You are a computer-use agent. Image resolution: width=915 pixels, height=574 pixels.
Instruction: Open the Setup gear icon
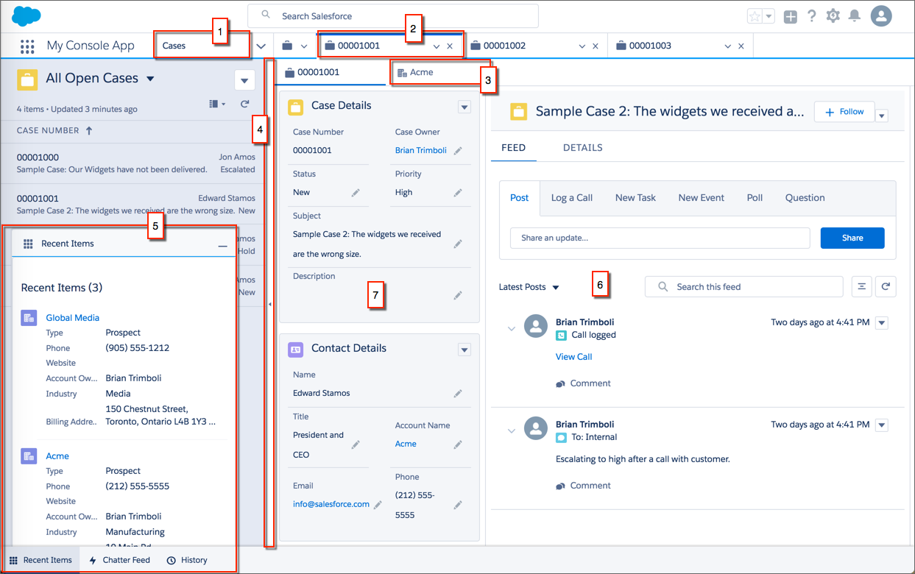833,15
